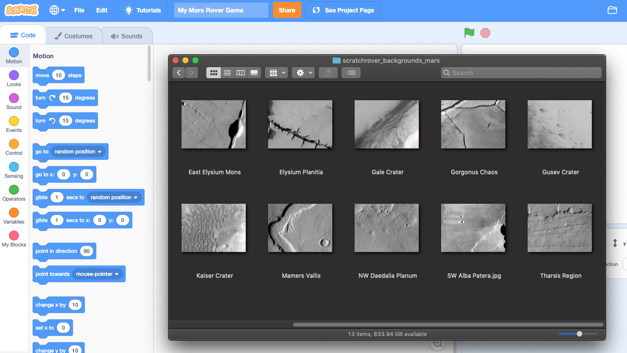Open the File menu in Scratch
Screen dimensions: 627x353
(x=79, y=9)
